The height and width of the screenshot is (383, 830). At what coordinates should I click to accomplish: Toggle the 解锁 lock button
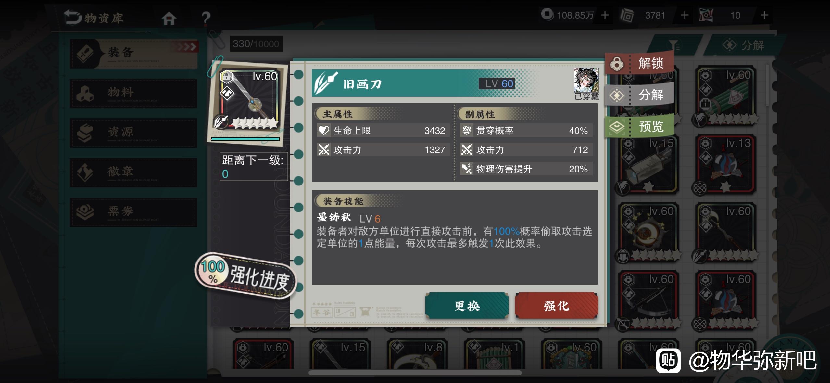click(x=639, y=63)
